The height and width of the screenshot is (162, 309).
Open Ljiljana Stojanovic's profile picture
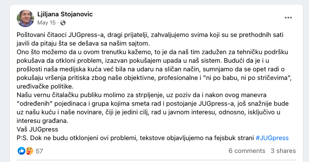(x=25, y=18)
